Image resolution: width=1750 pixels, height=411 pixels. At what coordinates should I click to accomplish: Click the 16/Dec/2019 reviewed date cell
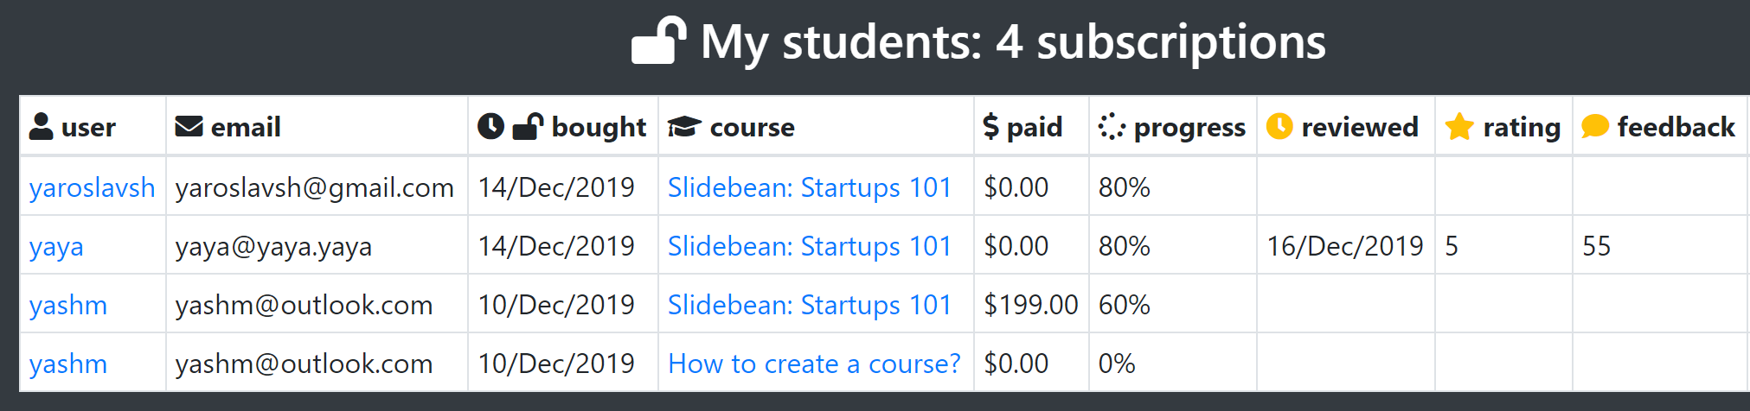click(1345, 246)
